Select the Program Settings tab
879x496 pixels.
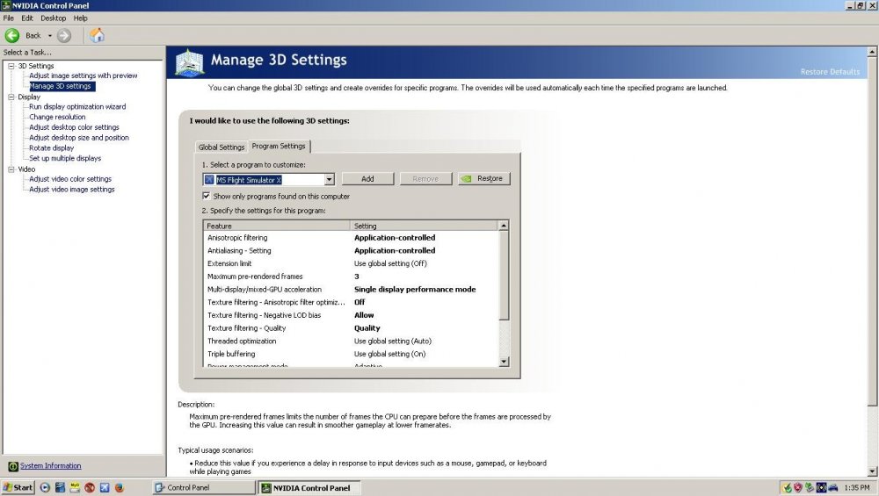tap(279, 146)
